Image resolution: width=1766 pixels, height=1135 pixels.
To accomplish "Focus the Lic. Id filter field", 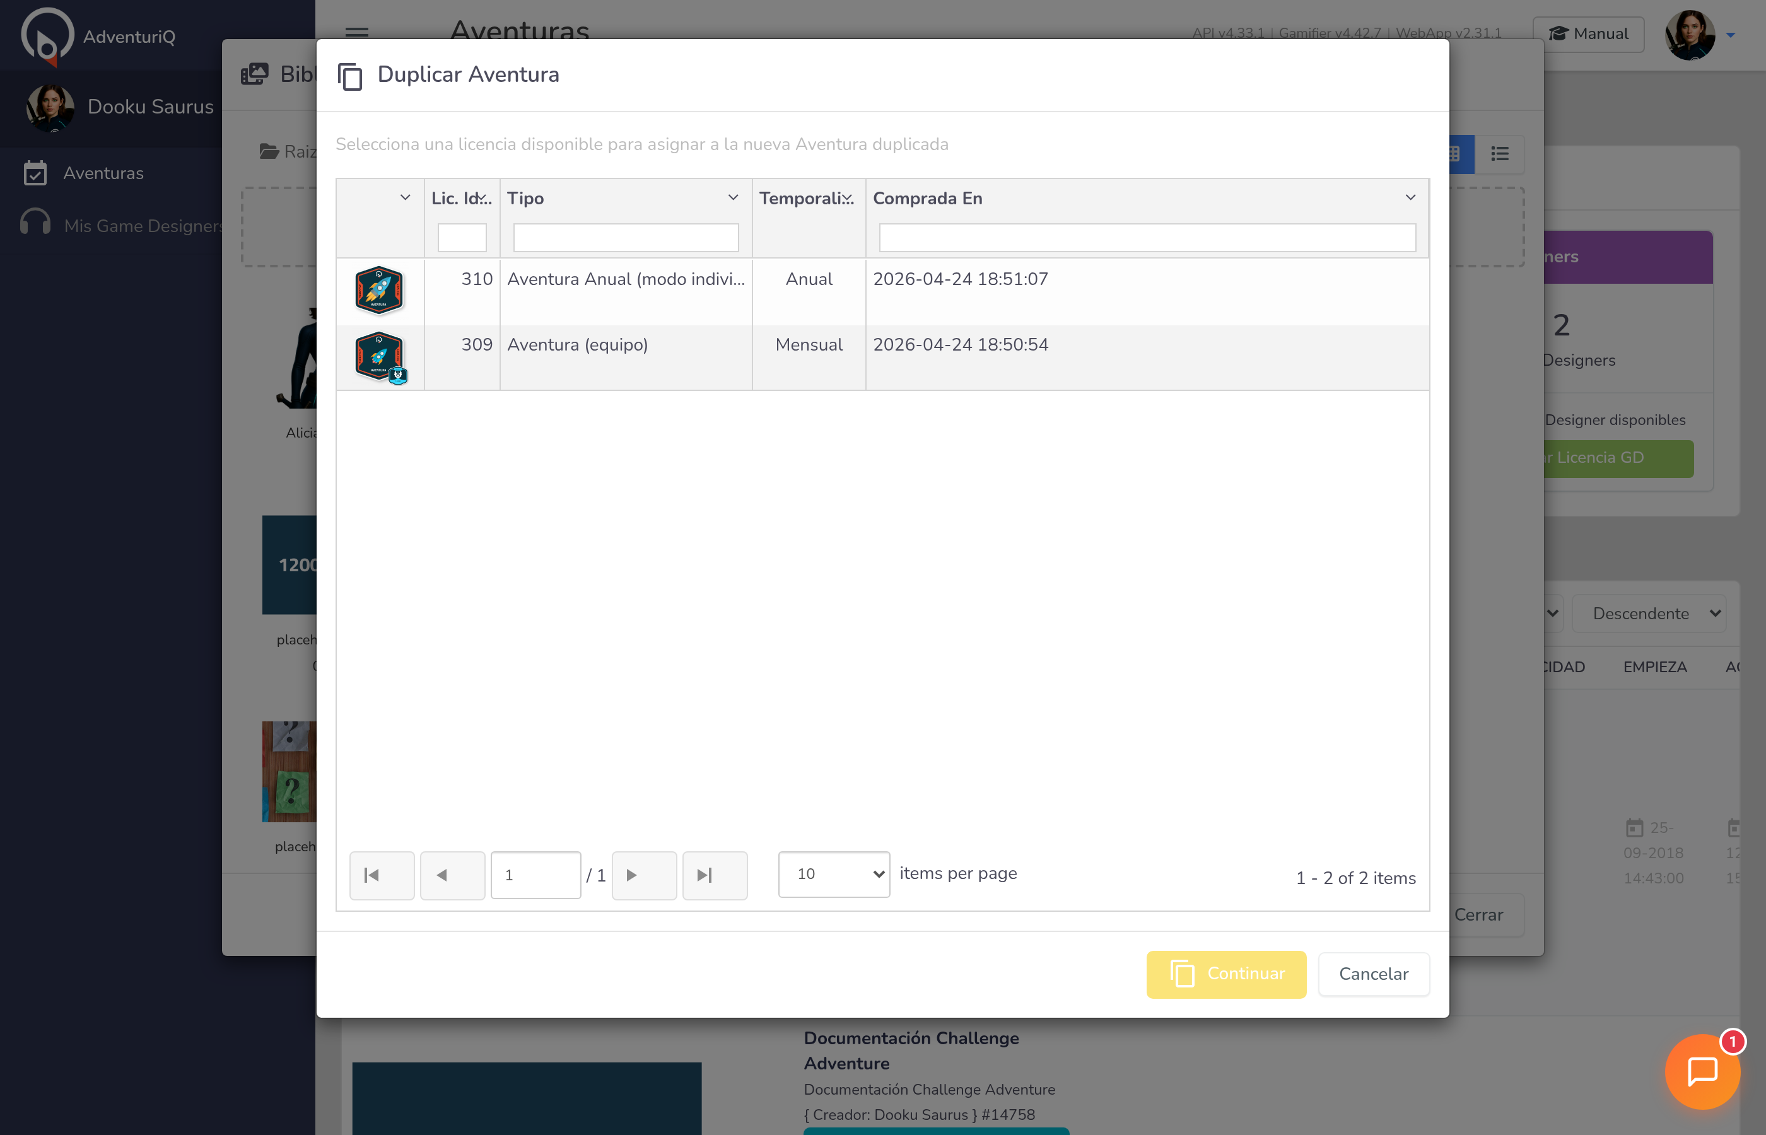I will (462, 237).
